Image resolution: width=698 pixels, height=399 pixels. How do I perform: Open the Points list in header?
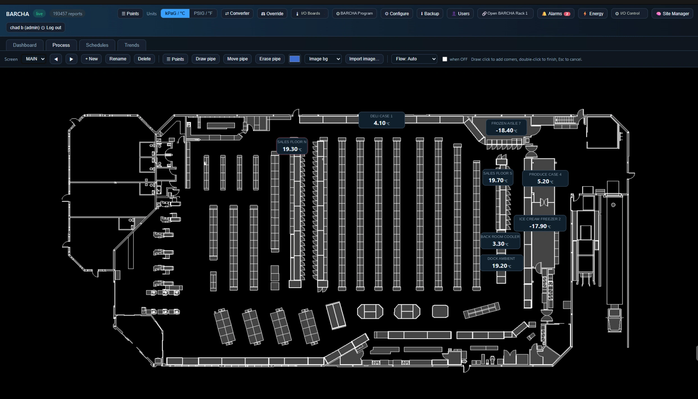[130, 13]
